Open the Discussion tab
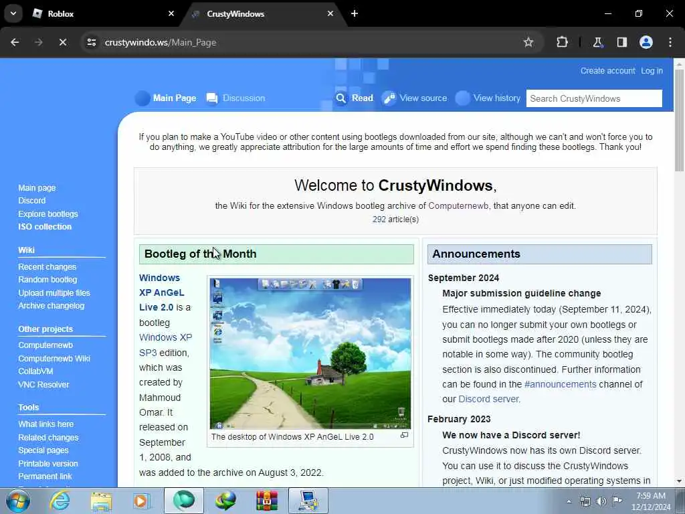 (236, 98)
